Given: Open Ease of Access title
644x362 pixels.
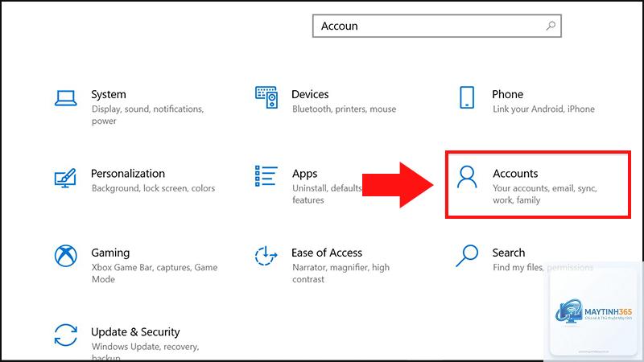Looking at the screenshot, I should coord(327,253).
